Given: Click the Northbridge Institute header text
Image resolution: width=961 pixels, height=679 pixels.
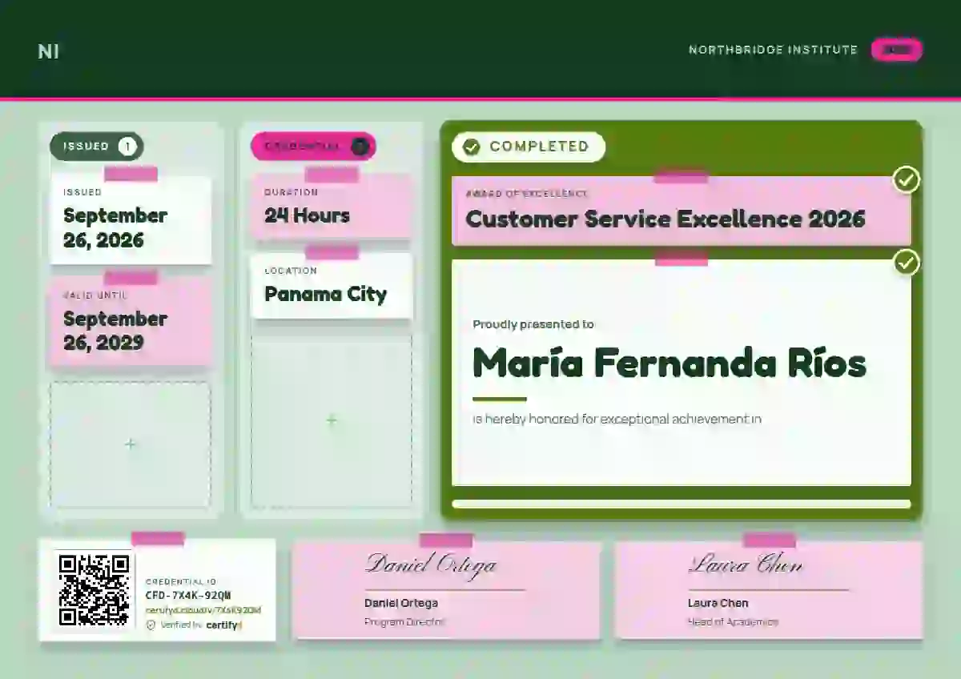Looking at the screenshot, I should click(773, 50).
